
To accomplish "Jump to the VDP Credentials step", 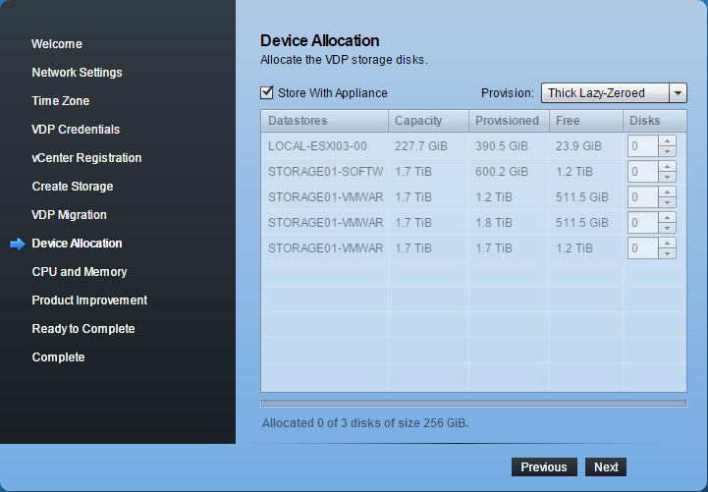I will (76, 130).
